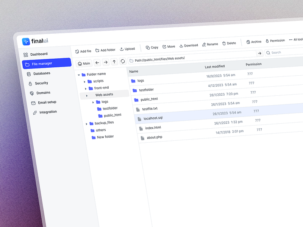Click the Add file toolbar button

pos(83,51)
